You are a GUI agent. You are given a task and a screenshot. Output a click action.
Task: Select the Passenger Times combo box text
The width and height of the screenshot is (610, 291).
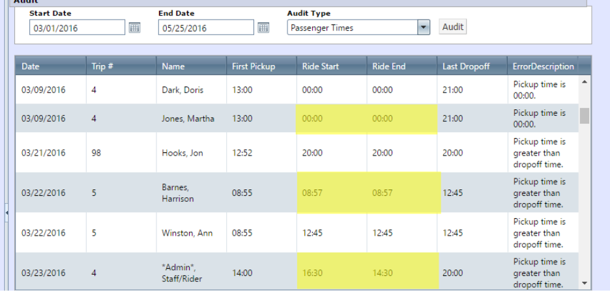(322, 27)
